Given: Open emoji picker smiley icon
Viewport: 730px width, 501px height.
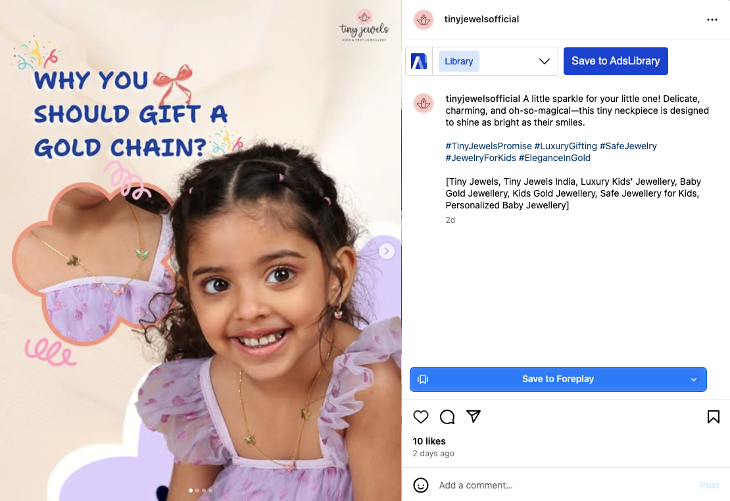Looking at the screenshot, I should (x=420, y=485).
